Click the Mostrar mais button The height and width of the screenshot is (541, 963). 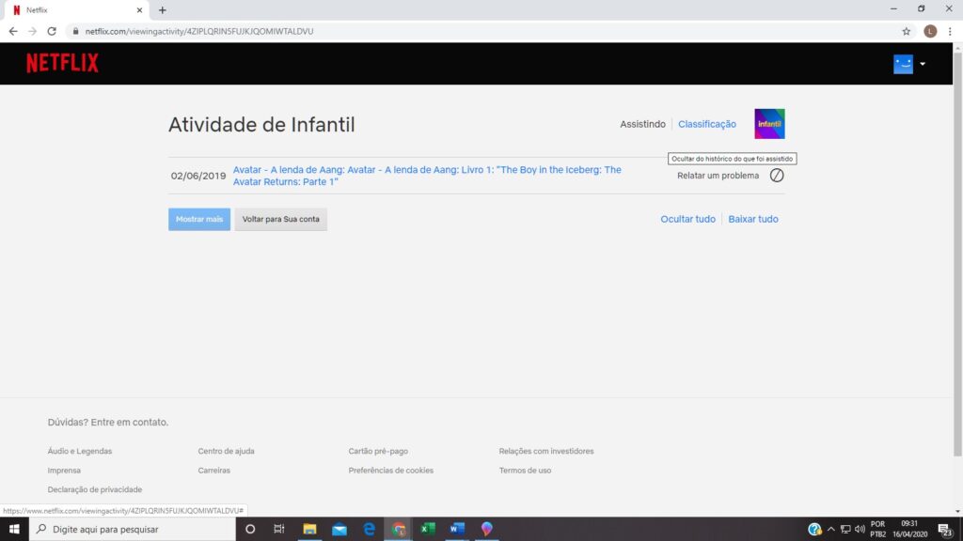[199, 219]
